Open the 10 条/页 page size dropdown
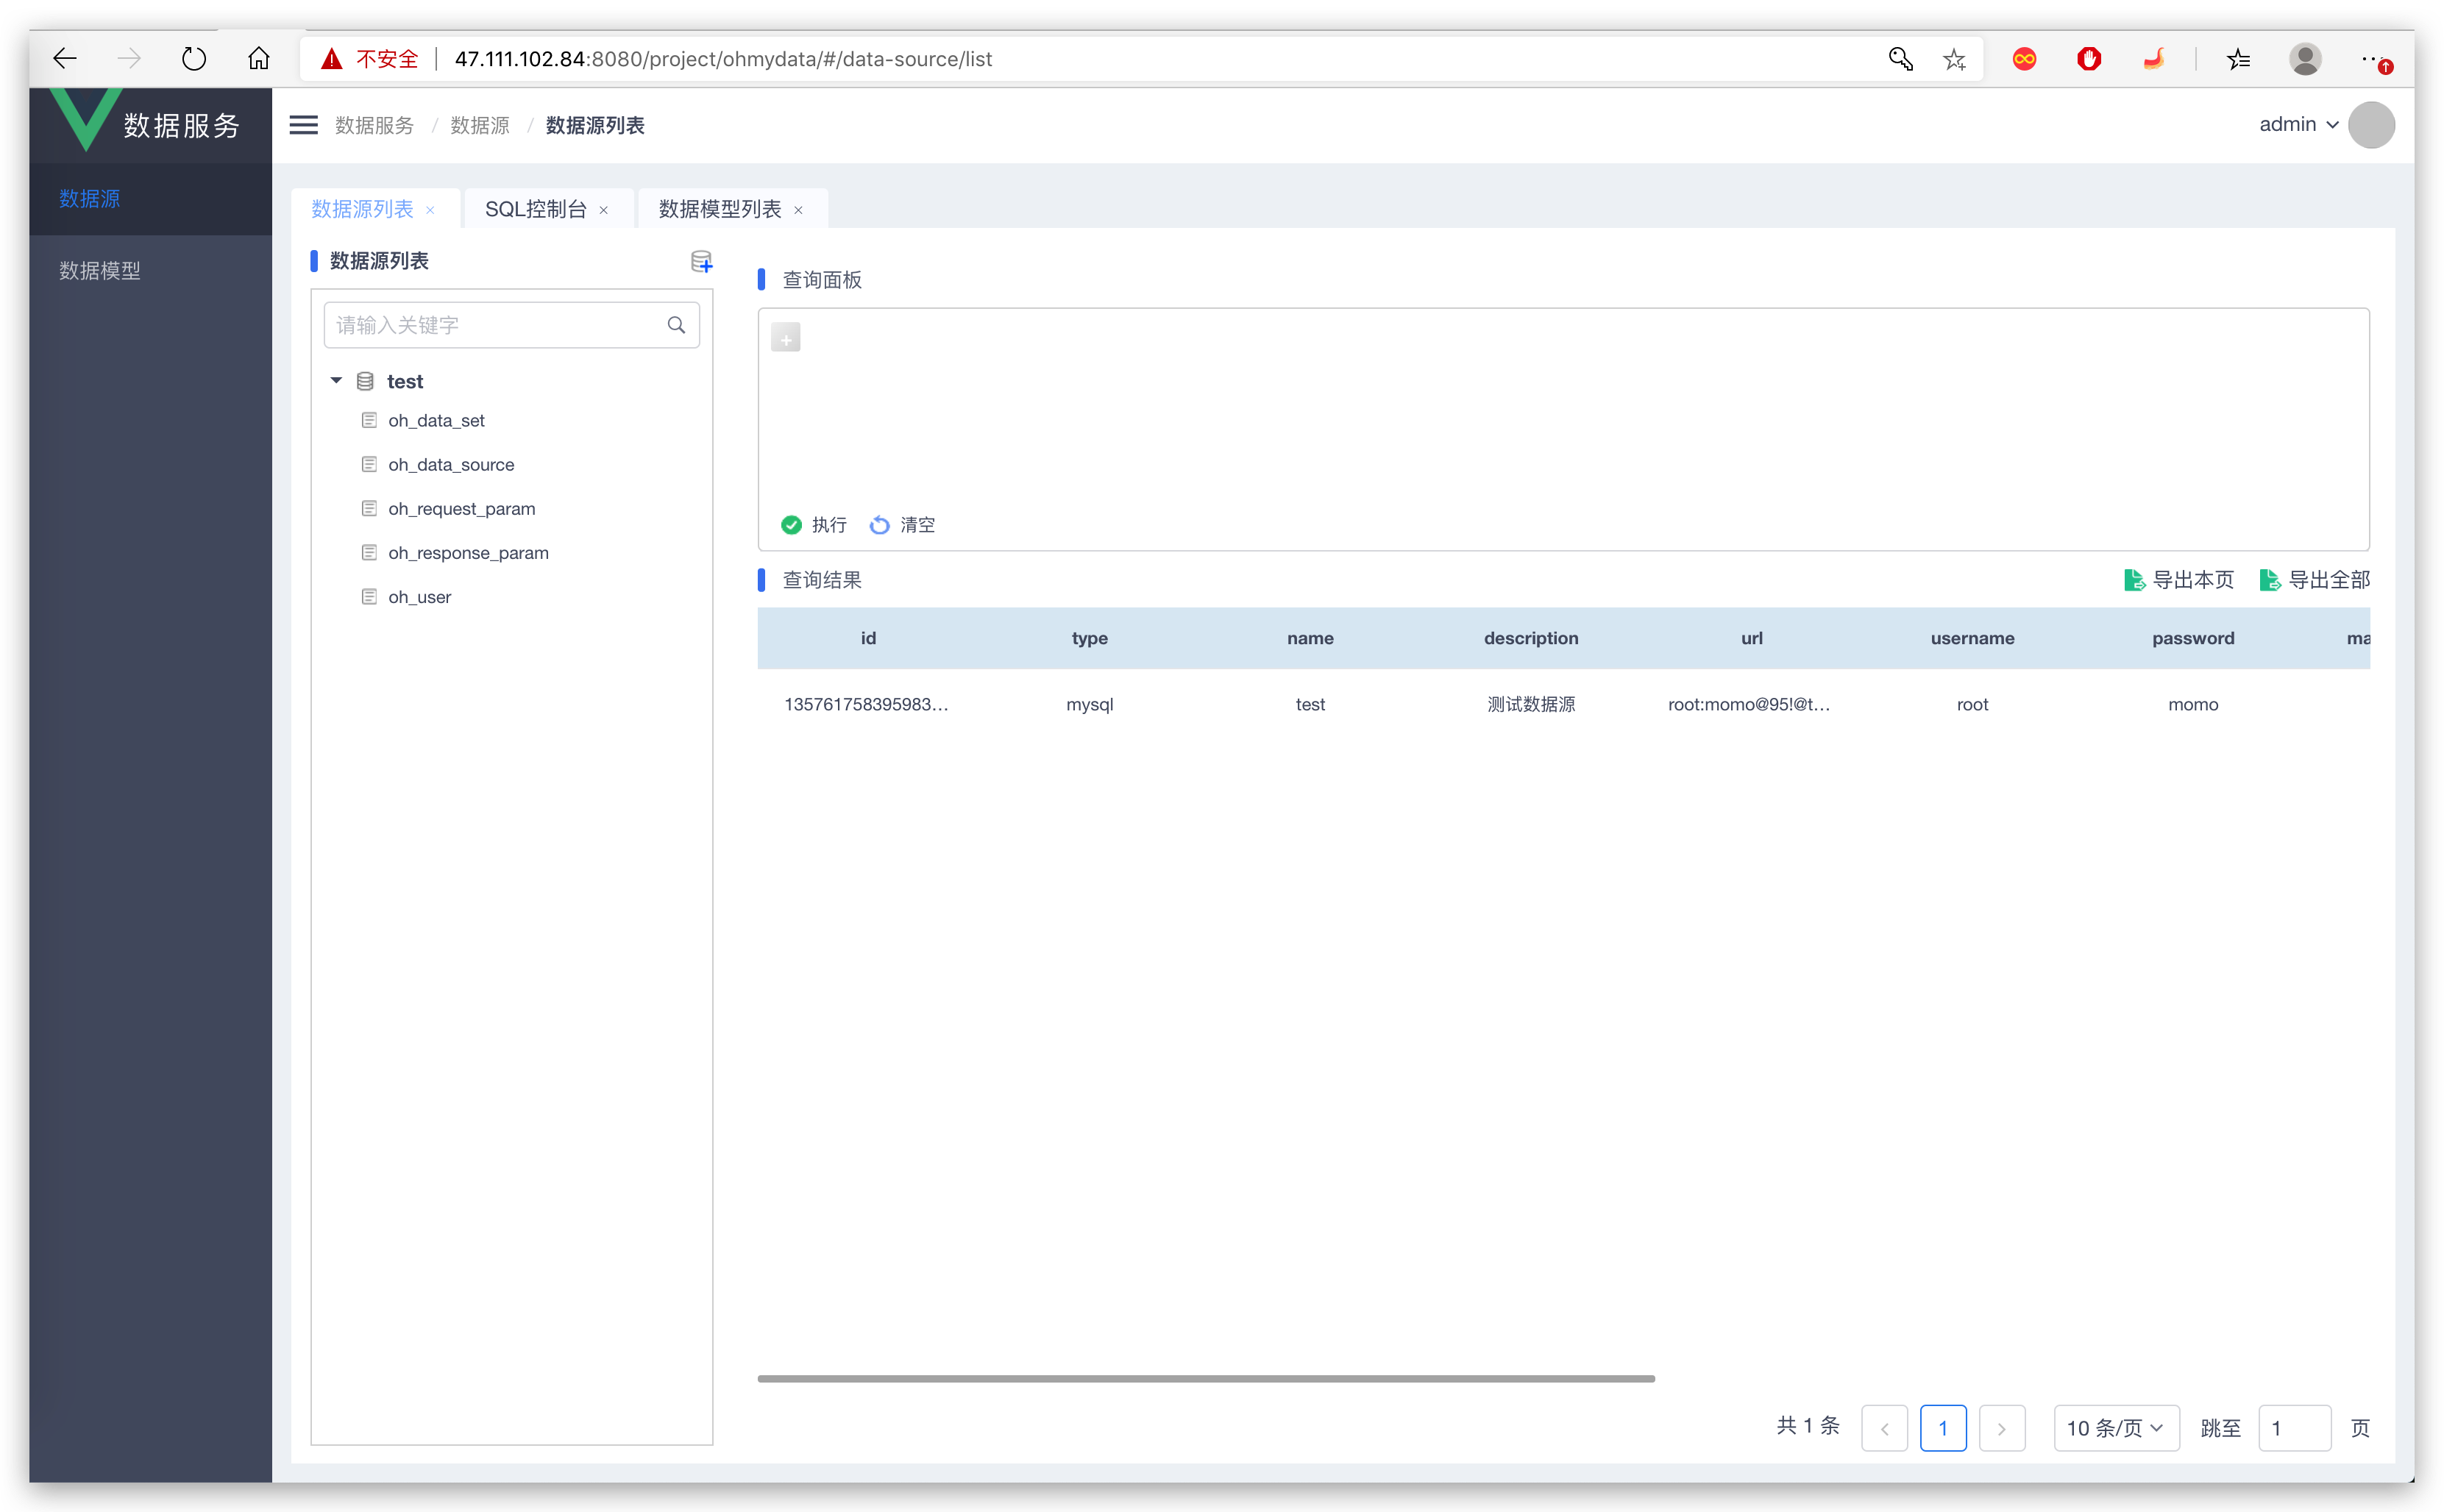2444x1512 pixels. click(x=2115, y=1428)
